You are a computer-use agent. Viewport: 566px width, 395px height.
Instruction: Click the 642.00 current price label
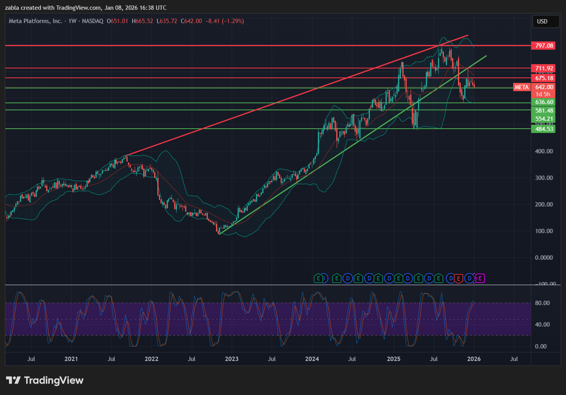544,87
